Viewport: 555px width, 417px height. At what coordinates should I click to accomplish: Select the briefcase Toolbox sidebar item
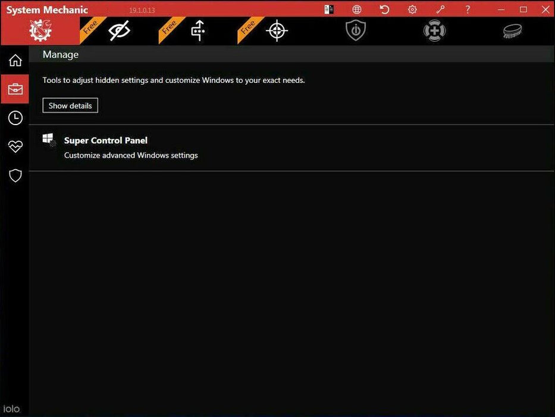pos(15,89)
